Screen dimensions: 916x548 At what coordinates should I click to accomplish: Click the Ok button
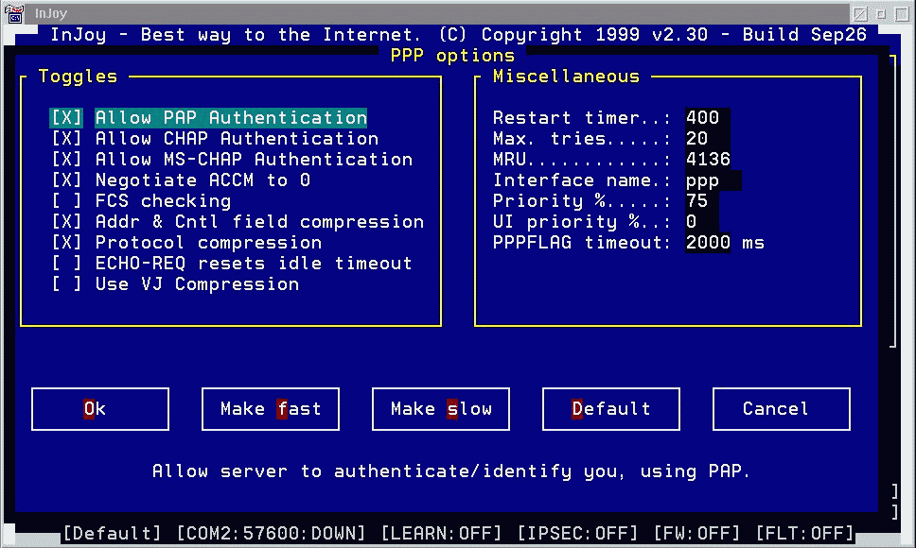(100, 409)
